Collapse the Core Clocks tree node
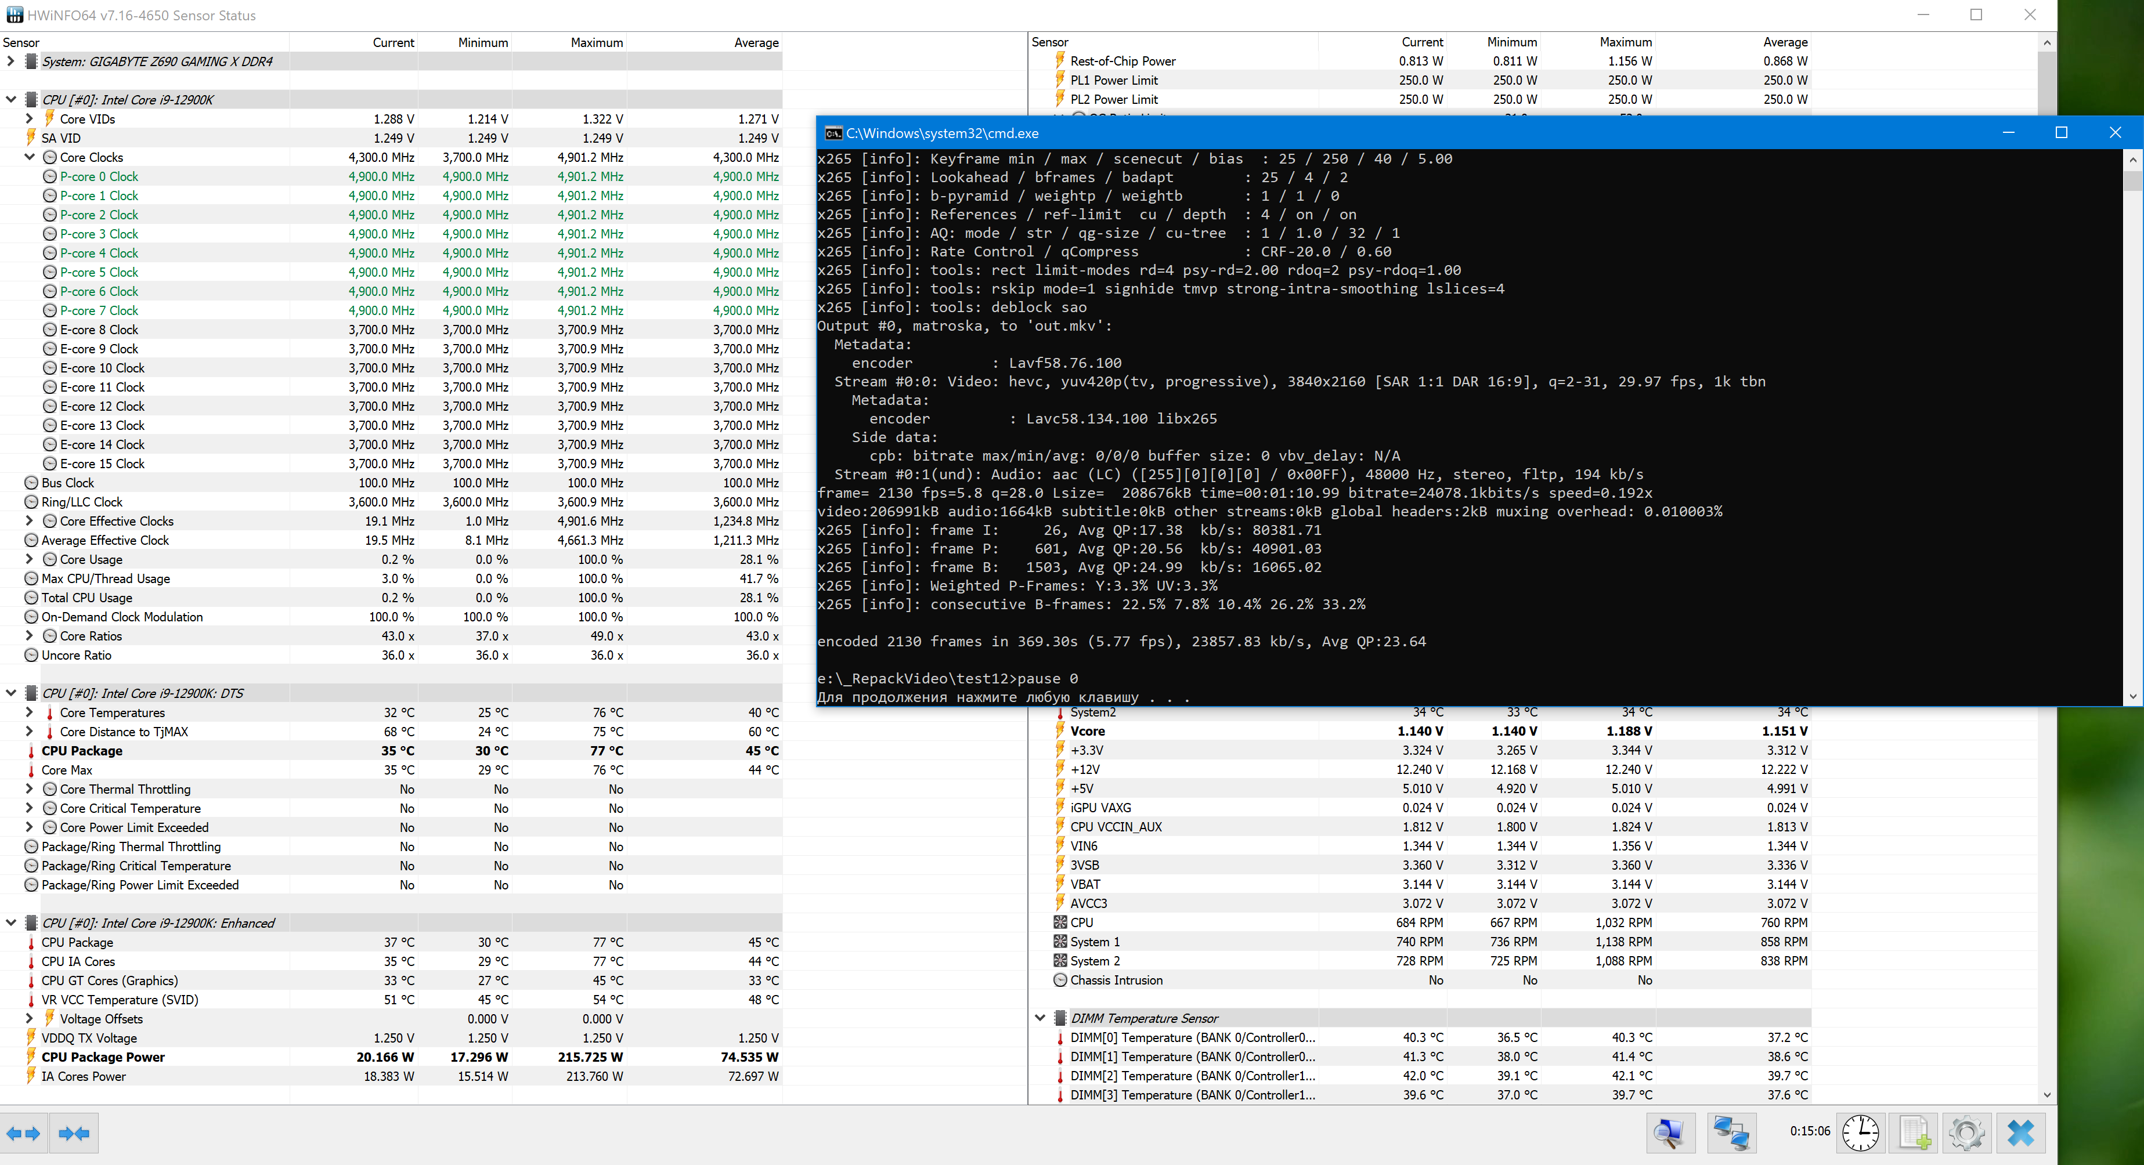 pos(30,157)
